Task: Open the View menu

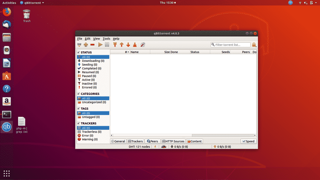Action: tap(96, 39)
